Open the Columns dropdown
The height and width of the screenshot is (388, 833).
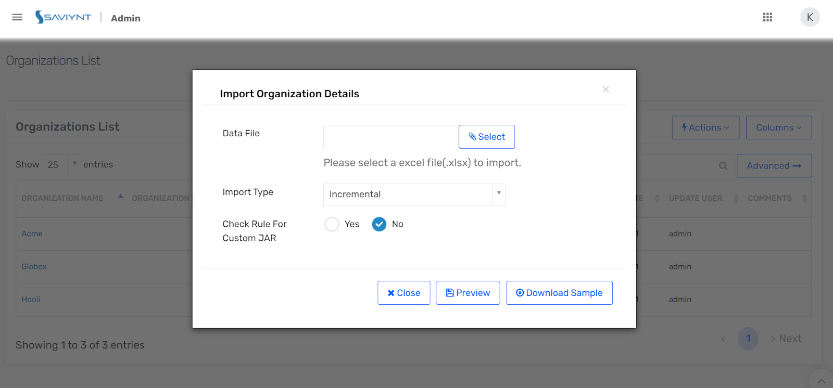coord(779,127)
